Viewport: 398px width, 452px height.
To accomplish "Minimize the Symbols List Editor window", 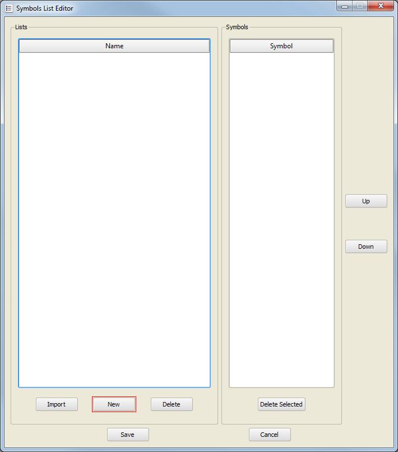I will pos(344,6).
